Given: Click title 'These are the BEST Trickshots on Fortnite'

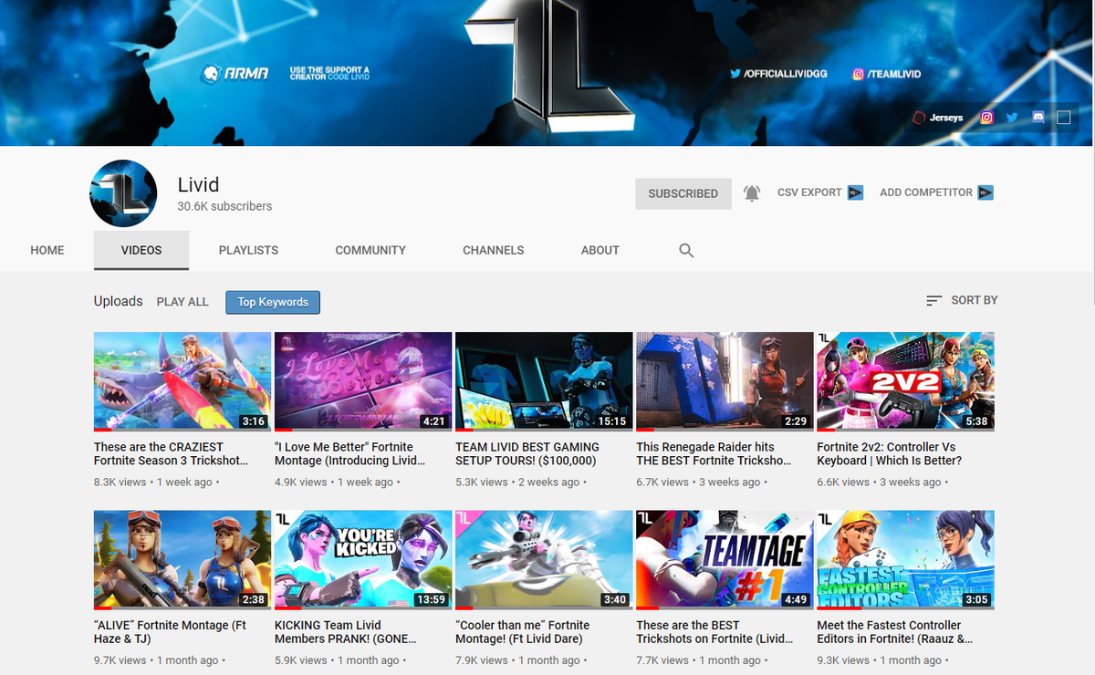Looking at the screenshot, I should 714,632.
